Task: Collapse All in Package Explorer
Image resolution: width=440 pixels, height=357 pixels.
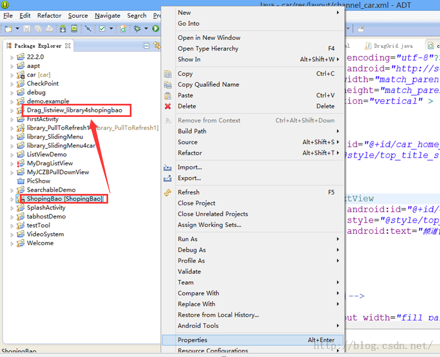Action: coord(146,46)
